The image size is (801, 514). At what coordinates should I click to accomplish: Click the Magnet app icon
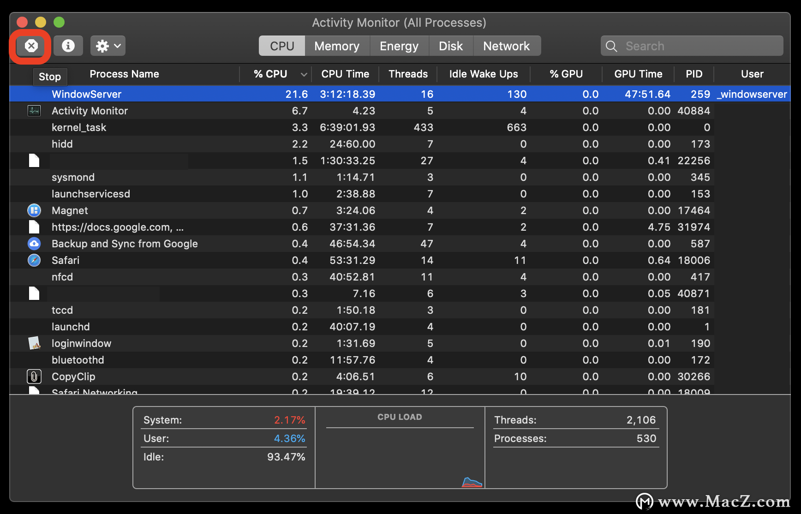point(34,210)
